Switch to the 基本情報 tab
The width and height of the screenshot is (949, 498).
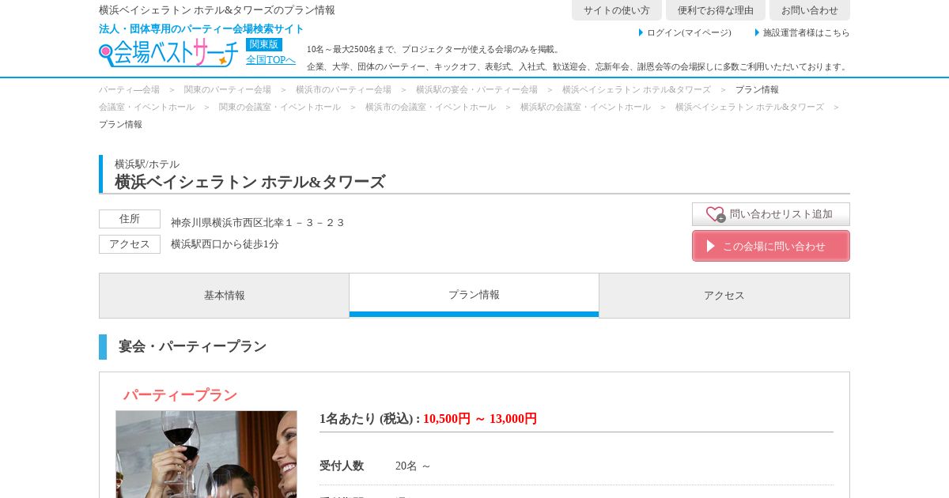tap(225, 296)
